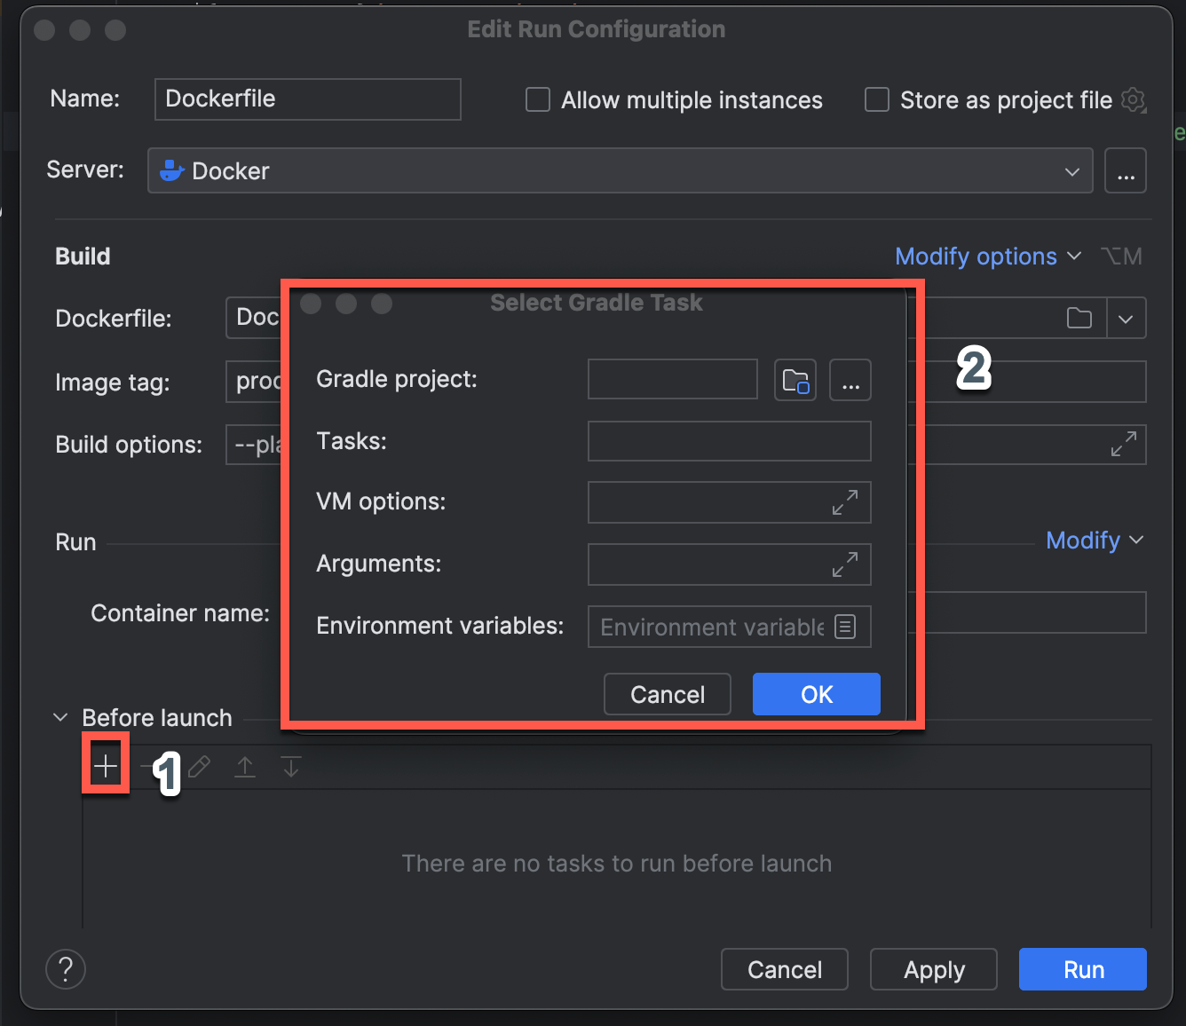
Task: Open the Server Docker dropdown
Action: pos(620,170)
